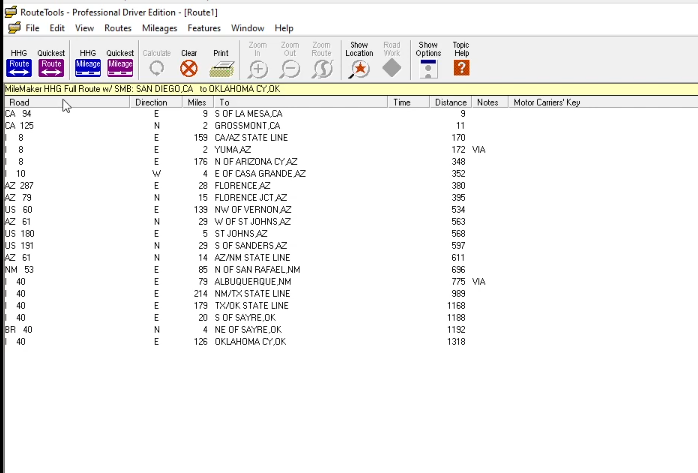The height and width of the screenshot is (473, 698).
Task: Open Show Options panel icon
Action: click(x=428, y=69)
